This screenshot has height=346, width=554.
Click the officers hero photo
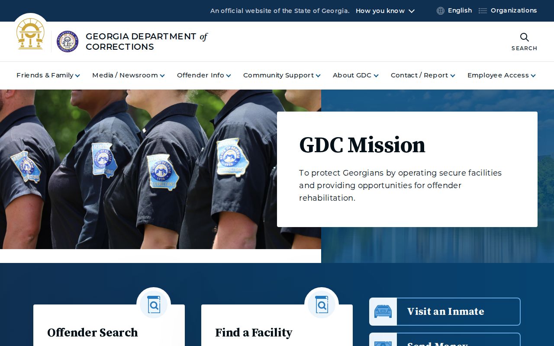coord(161,169)
